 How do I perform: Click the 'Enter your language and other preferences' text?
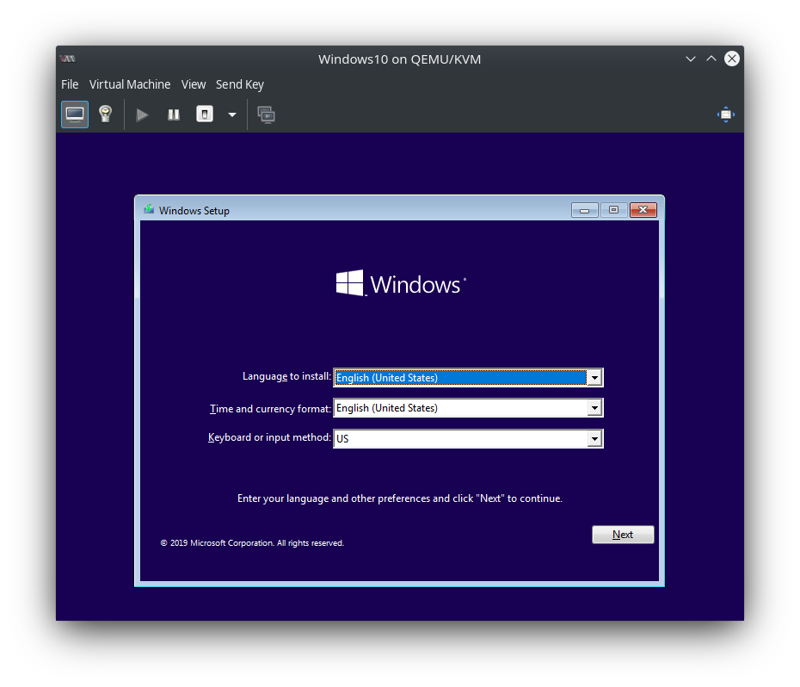tap(400, 498)
